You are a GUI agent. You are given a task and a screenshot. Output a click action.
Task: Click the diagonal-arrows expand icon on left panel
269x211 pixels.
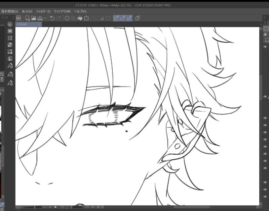point(2,74)
